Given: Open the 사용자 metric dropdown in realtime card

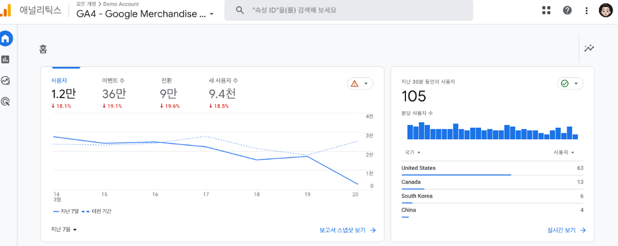Looking at the screenshot, I should tap(564, 152).
